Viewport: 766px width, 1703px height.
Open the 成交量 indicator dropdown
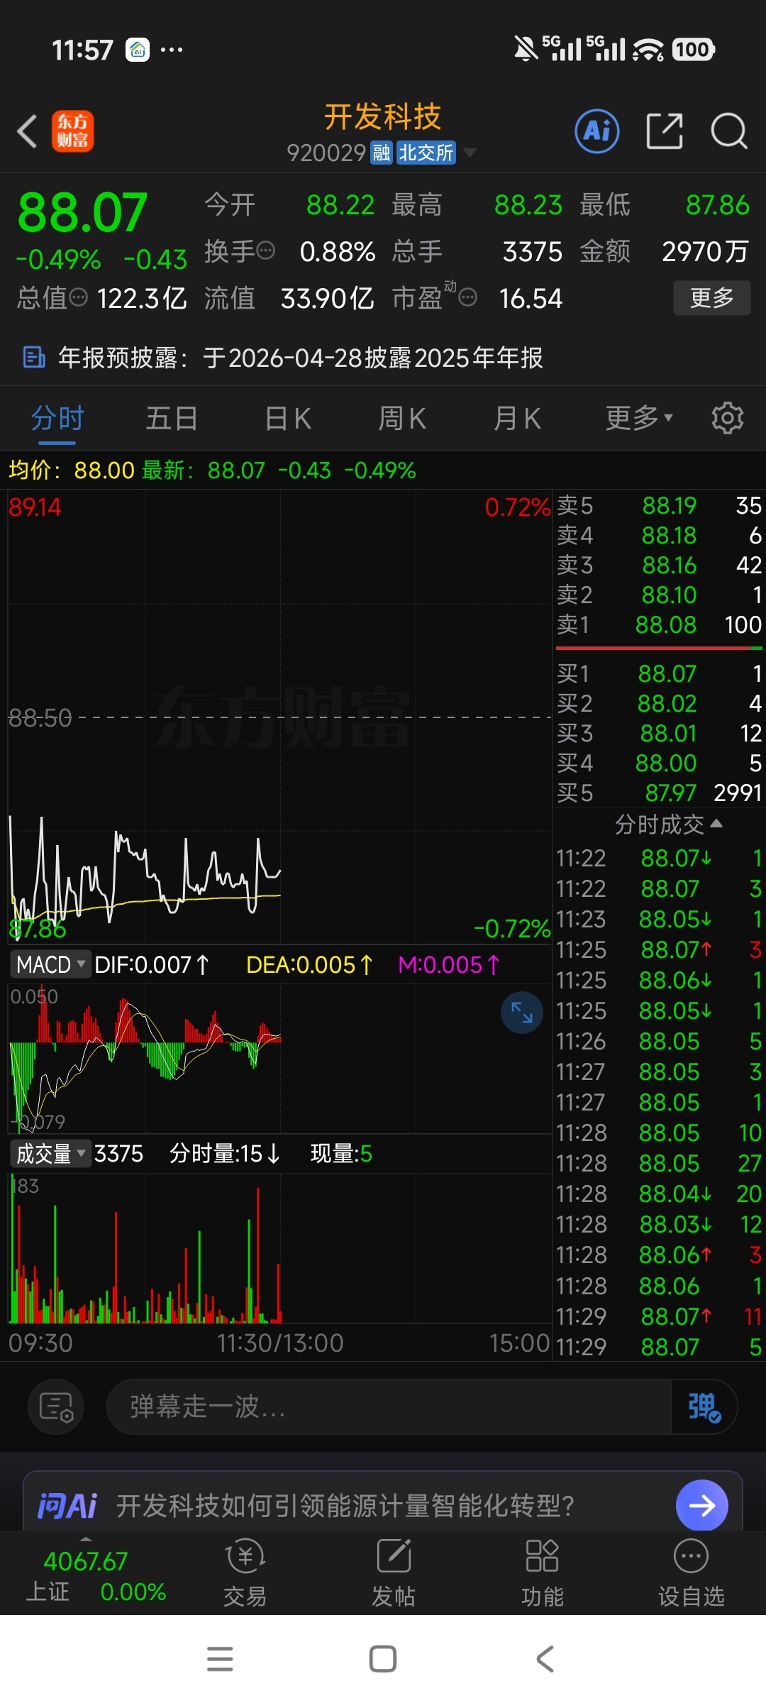tap(51, 1154)
